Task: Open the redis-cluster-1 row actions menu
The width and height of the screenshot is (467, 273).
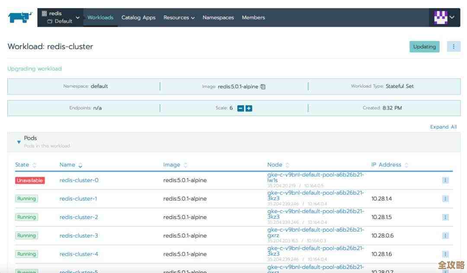Action: 445,199
